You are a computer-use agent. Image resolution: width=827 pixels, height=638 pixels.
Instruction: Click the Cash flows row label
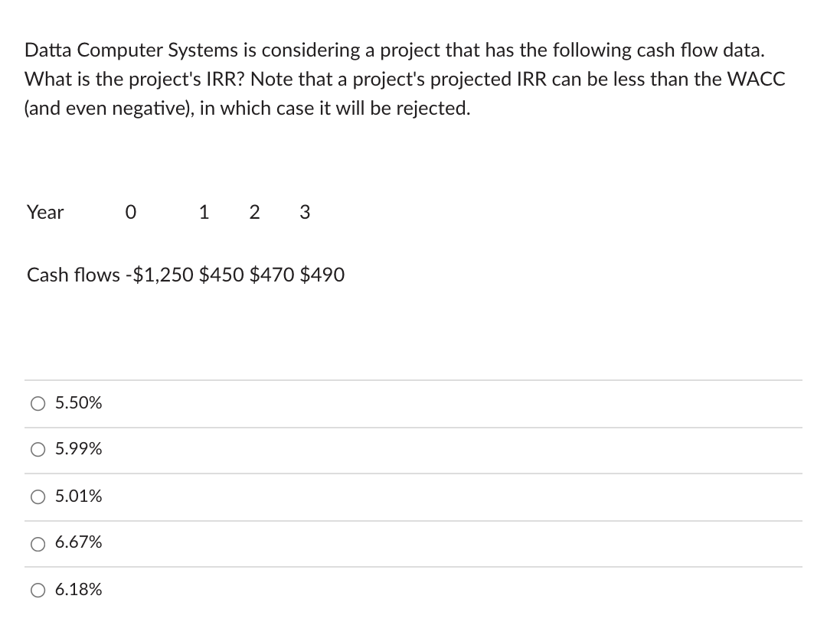coord(74,275)
